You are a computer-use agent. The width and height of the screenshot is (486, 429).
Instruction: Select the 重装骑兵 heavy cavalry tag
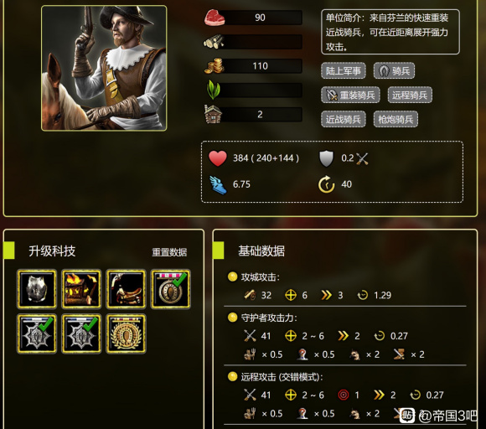(350, 95)
